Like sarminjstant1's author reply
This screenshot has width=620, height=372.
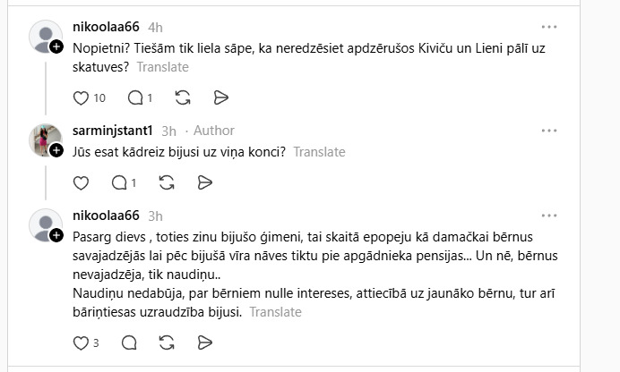[x=81, y=182]
